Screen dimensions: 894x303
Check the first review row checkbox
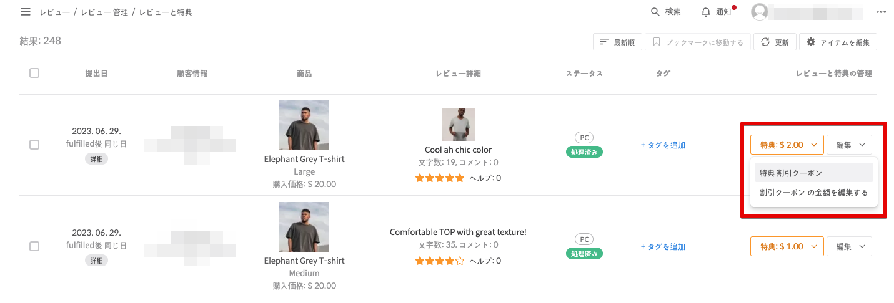click(34, 145)
